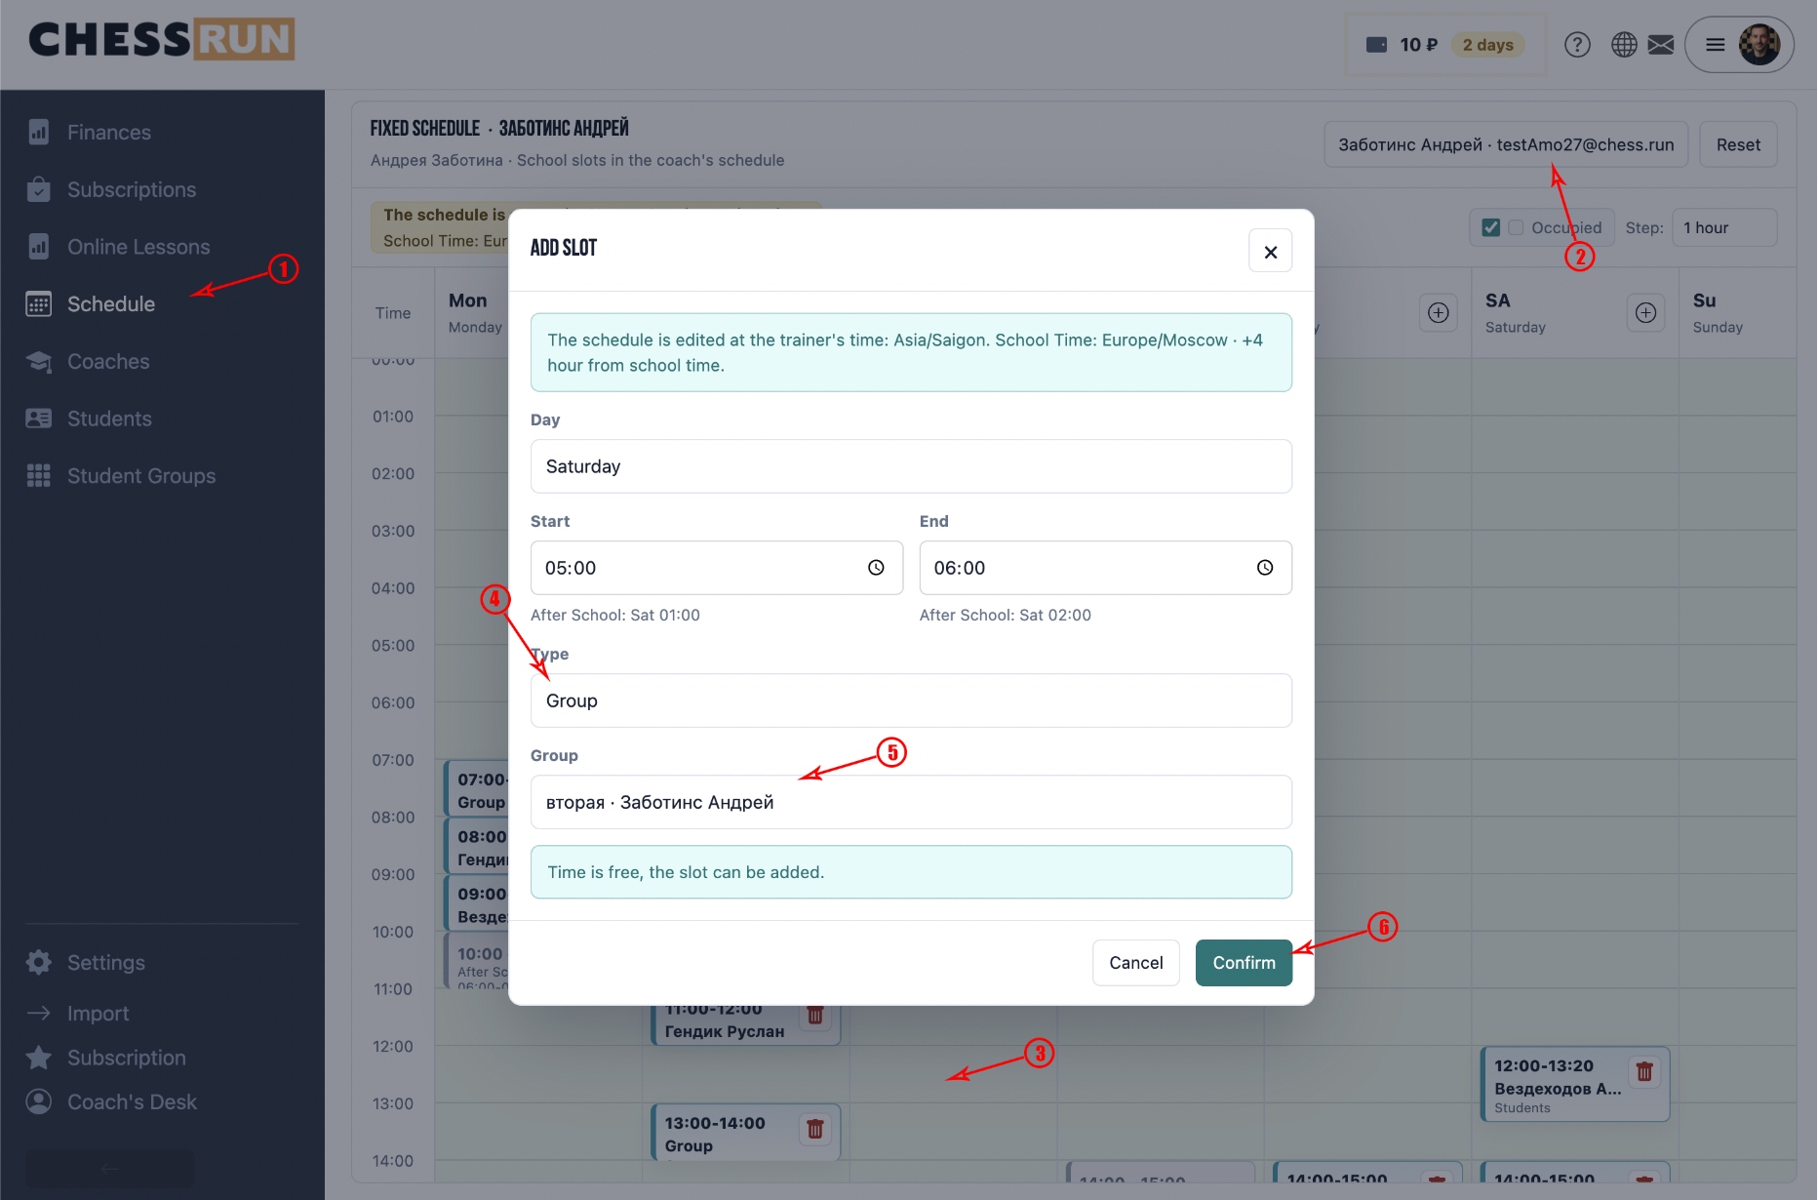Click the End time field 06:00
The image size is (1818, 1200).
[1106, 568]
